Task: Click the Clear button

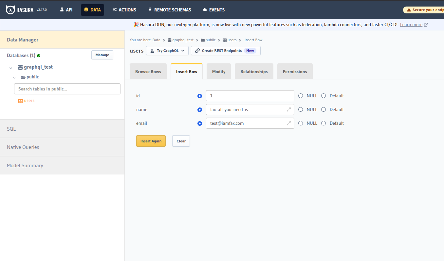Action: tap(181, 141)
